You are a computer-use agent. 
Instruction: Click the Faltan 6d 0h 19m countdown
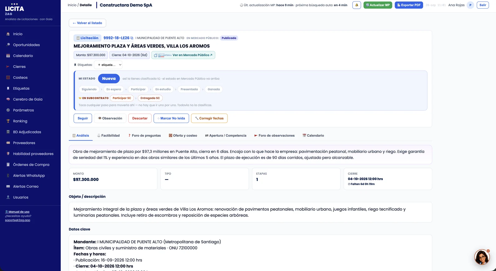click(x=361, y=184)
